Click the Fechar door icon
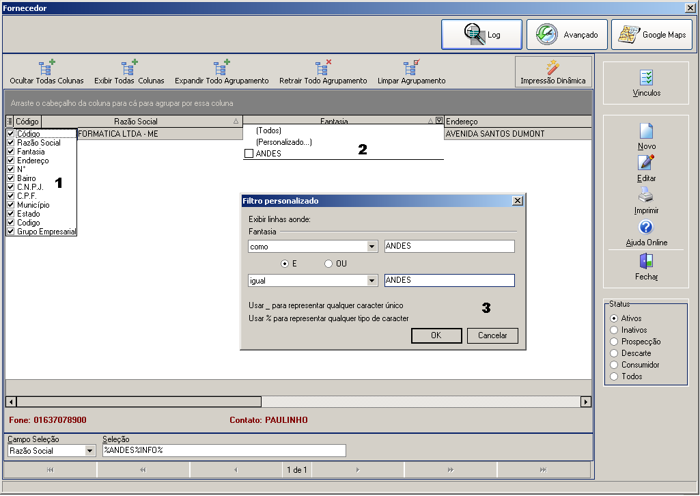Screen dimensions: 700x496 (x=647, y=261)
